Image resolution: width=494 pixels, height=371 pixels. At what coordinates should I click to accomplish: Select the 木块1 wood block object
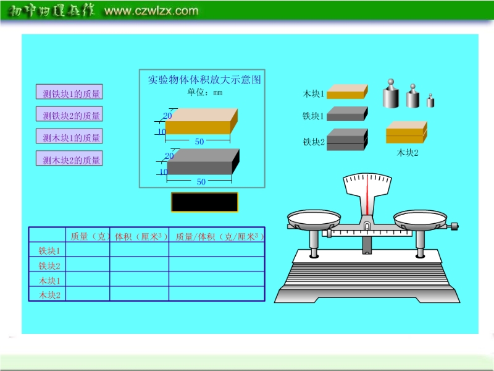tap(347, 92)
